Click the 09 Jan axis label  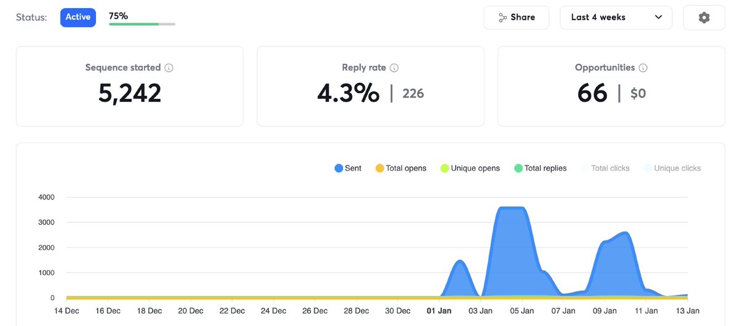[x=605, y=311]
